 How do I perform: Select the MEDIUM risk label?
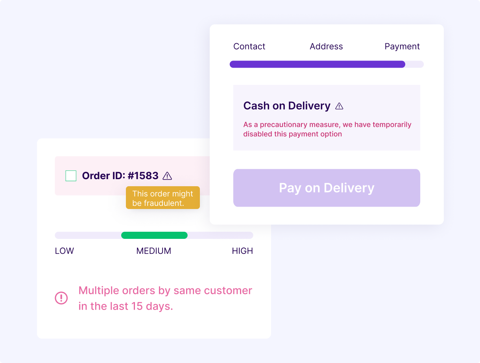point(153,251)
